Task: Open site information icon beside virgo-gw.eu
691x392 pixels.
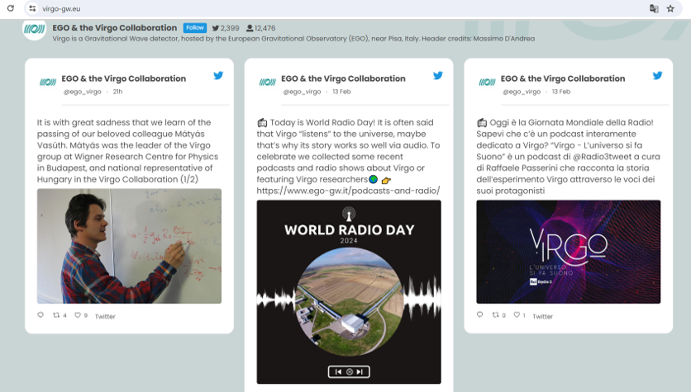Action: [x=32, y=8]
